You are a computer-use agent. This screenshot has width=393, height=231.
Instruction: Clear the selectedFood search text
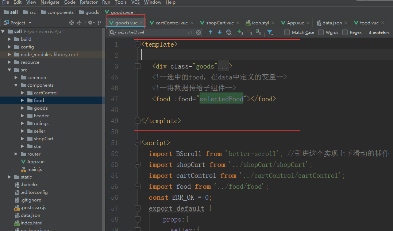click(x=199, y=32)
